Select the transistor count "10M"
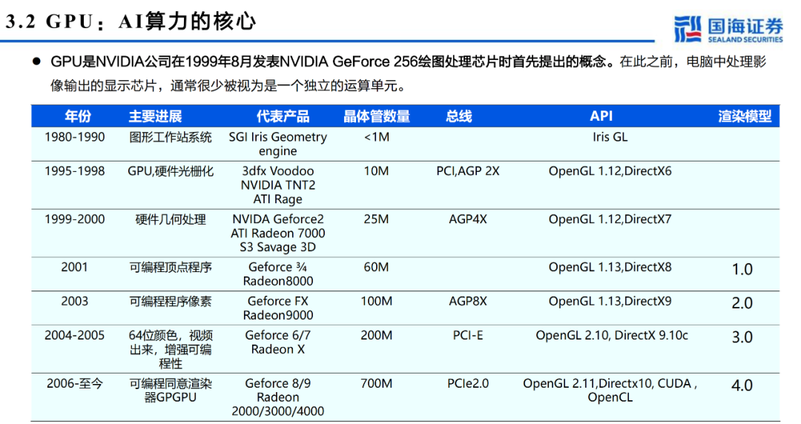This screenshot has width=801, height=424. click(377, 171)
